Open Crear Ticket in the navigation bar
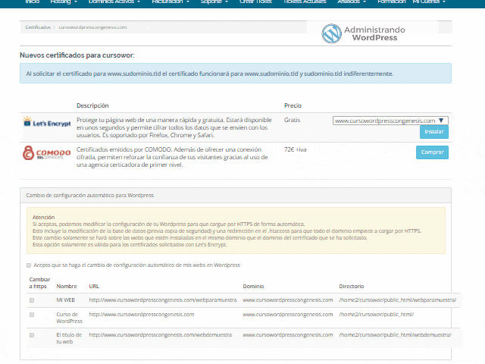 (x=255, y=2)
